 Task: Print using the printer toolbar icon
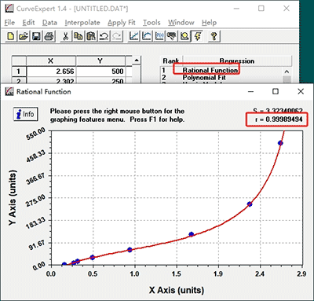pyautogui.click(x=49, y=36)
